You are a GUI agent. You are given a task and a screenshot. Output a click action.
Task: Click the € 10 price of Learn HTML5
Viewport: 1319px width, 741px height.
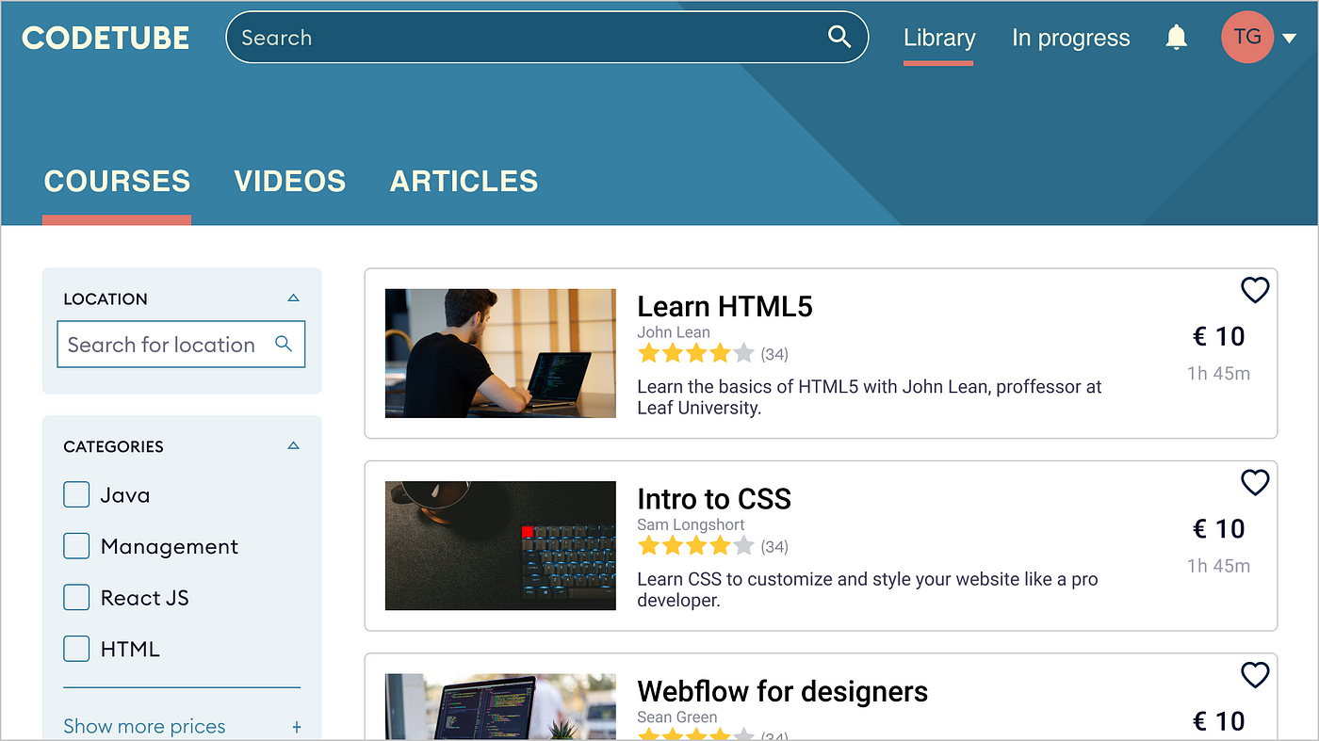[x=1218, y=336]
